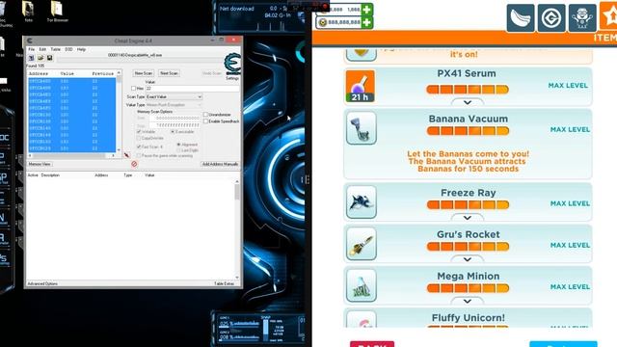Open process list icon in Cheat Engine toolbar
617x347 pixels.
(31, 58)
